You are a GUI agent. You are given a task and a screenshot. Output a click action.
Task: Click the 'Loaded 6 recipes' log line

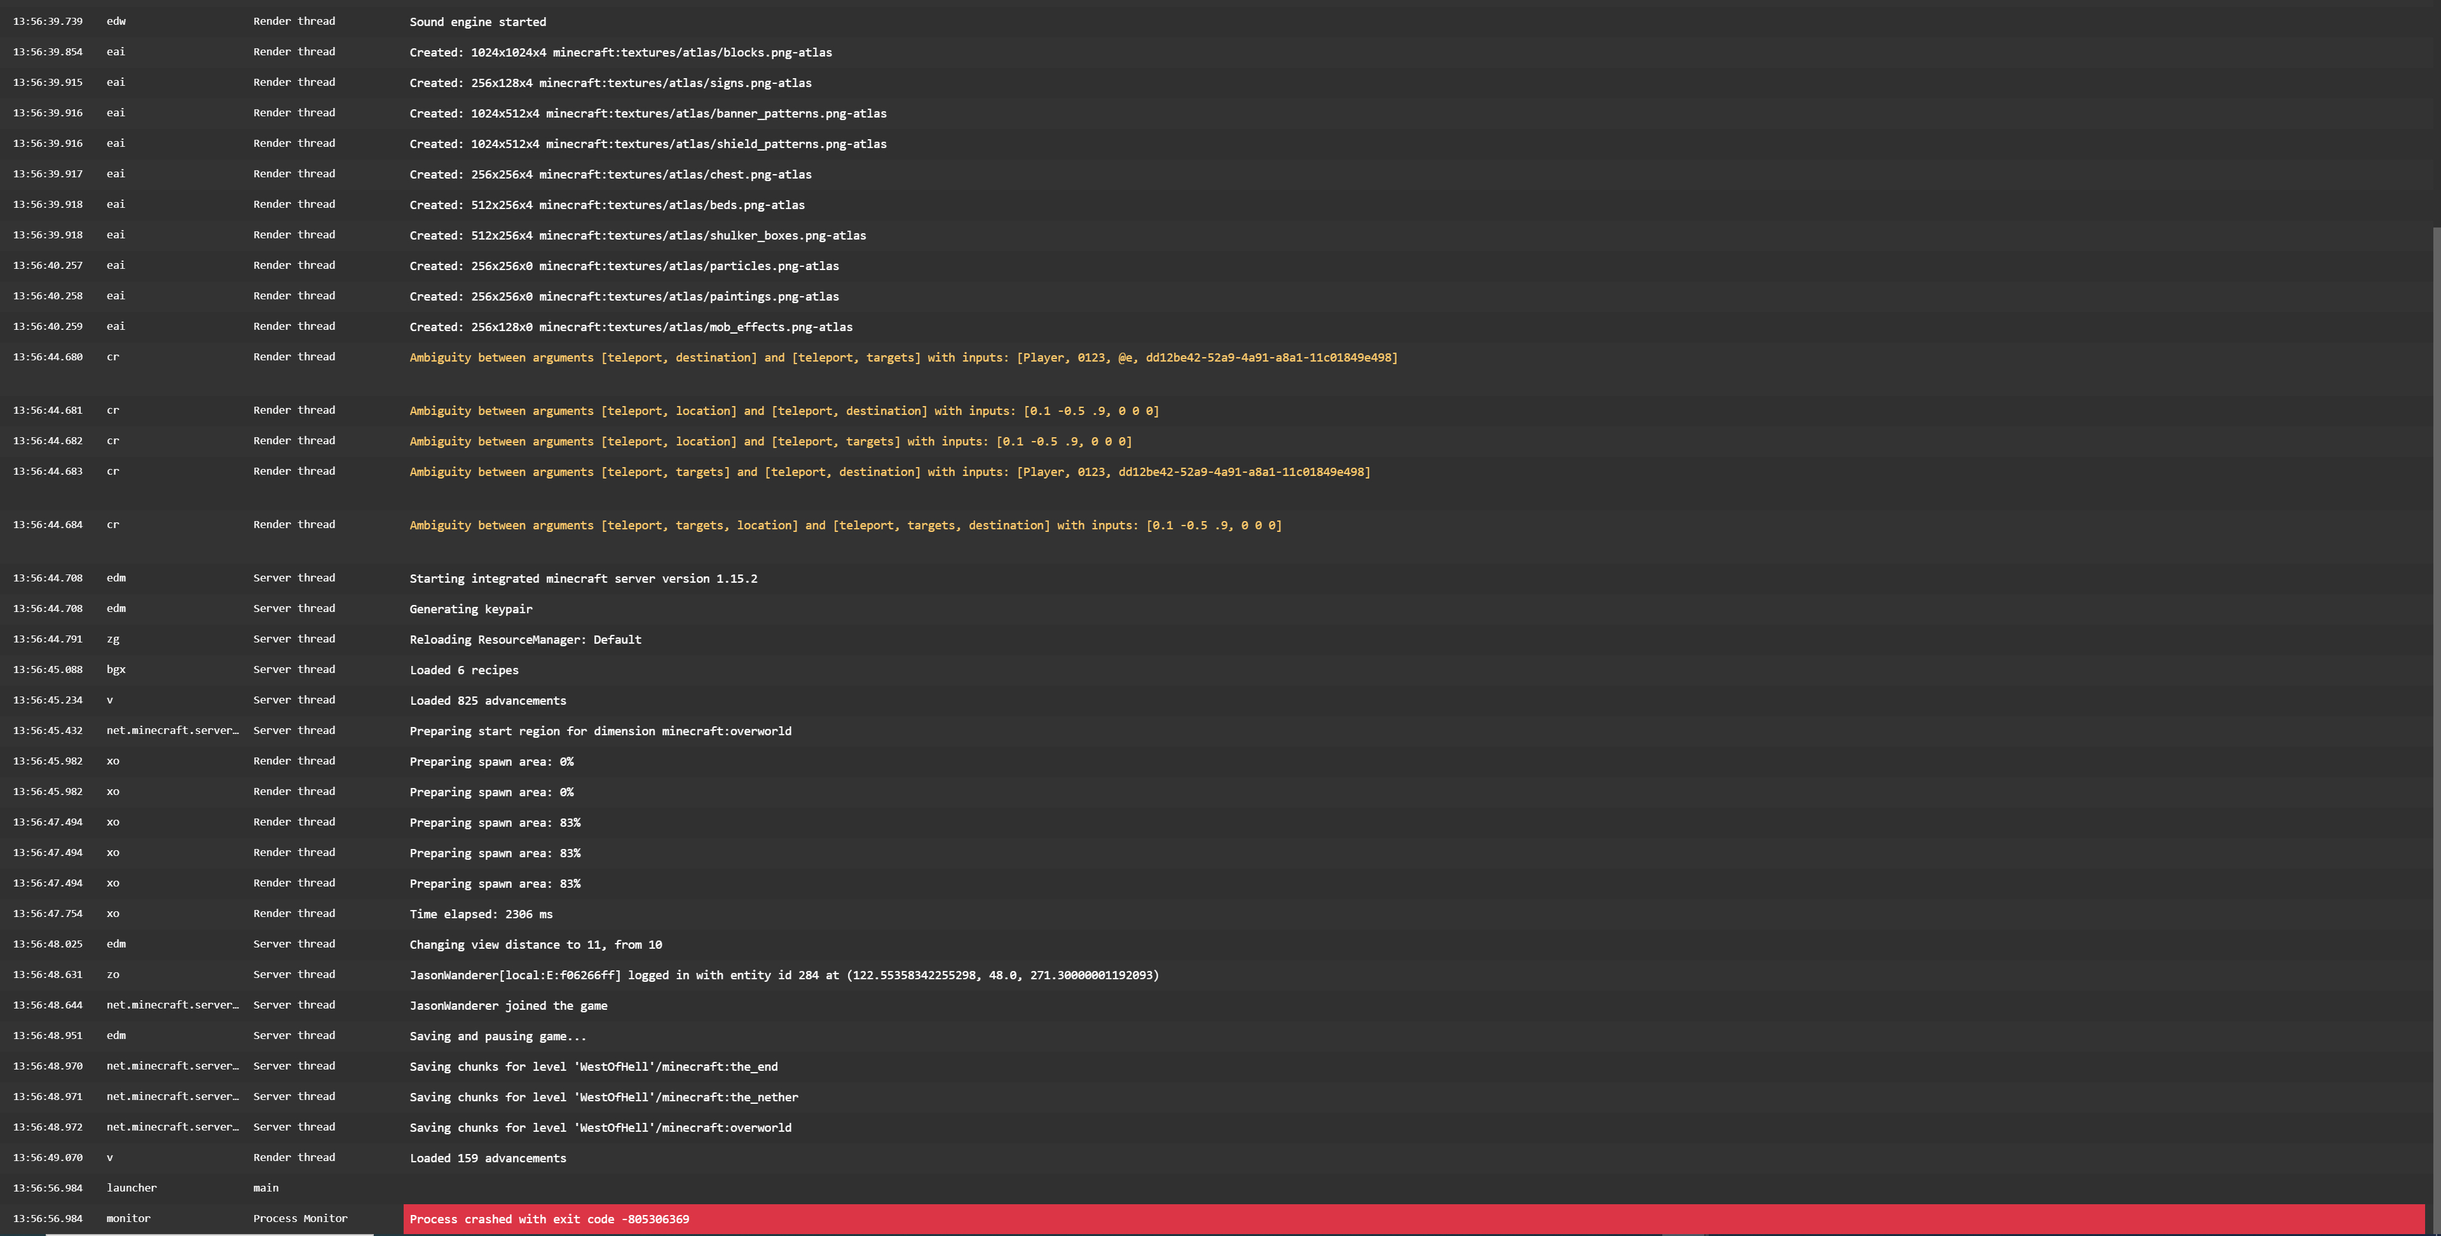(x=463, y=670)
